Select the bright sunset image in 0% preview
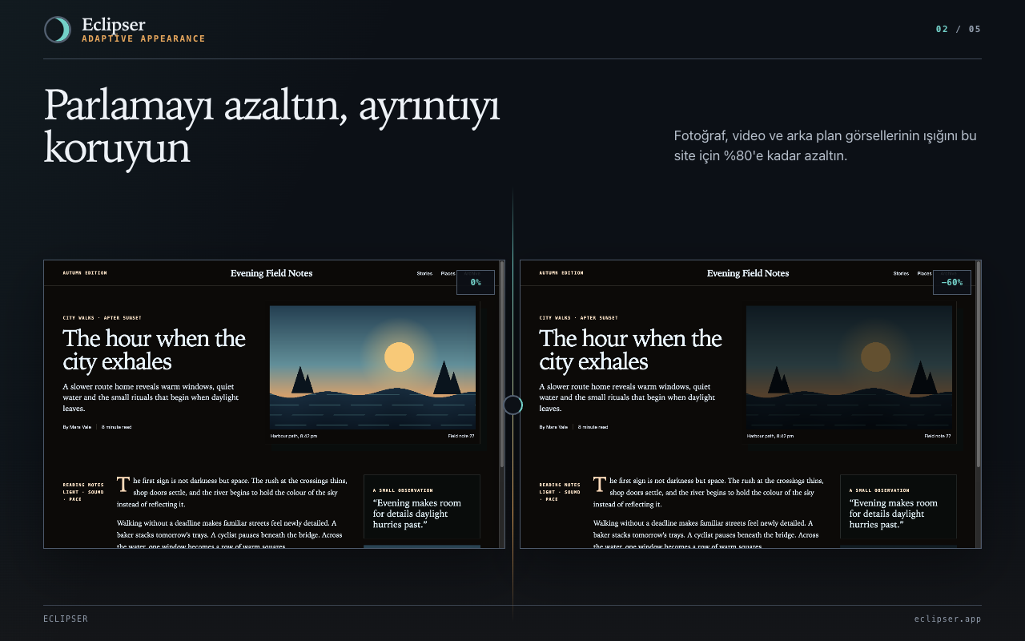The image size is (1025, 641). coord(372,367)
